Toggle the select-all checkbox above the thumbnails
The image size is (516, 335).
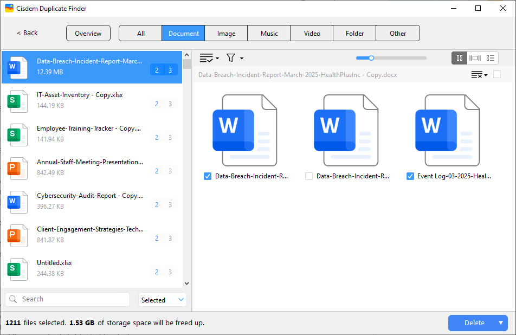(496, 75)
